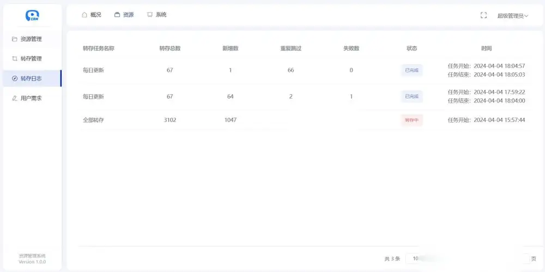The image size is (545, 272).
Task: Click the 每日更新 name in the 17:59:22 row
Action: click(93, 96)
